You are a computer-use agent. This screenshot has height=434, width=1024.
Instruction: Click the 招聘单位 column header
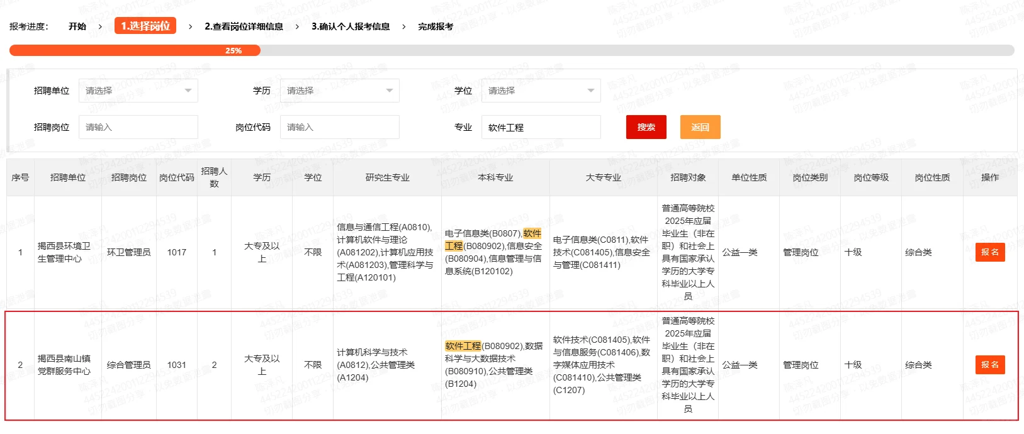(68, 177)
